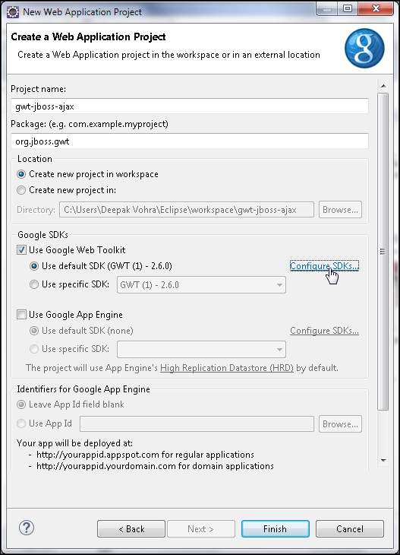Click Browse button next to Directory
Image resolution: width=400 pixels, height=555 pixels.
click(x=340, y=210)
